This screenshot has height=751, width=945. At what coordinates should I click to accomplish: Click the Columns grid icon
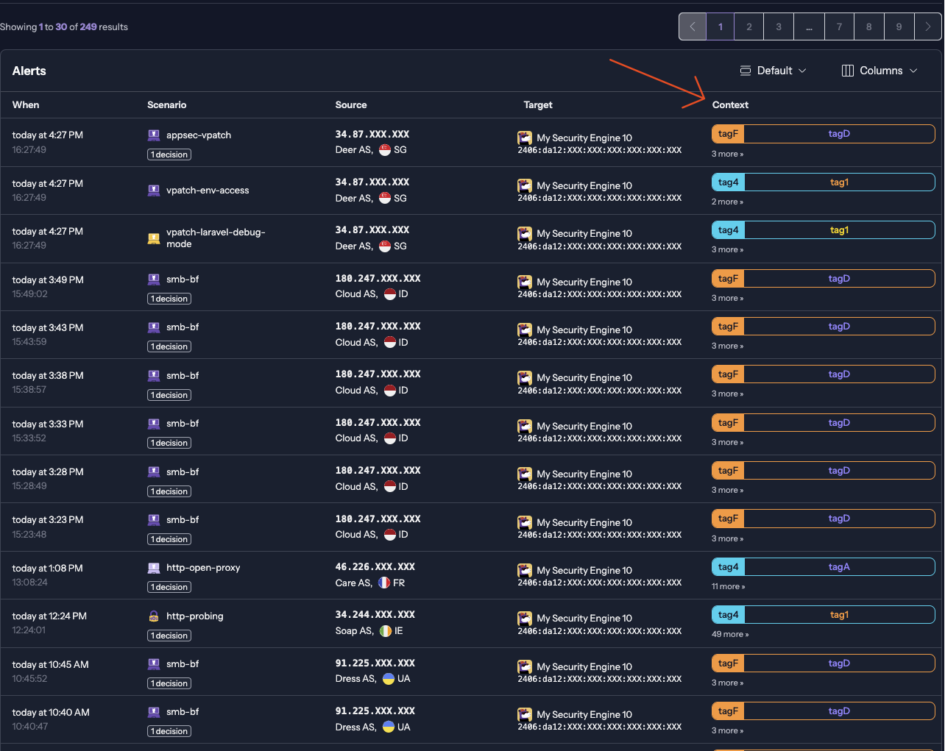(x=848, y=71)
